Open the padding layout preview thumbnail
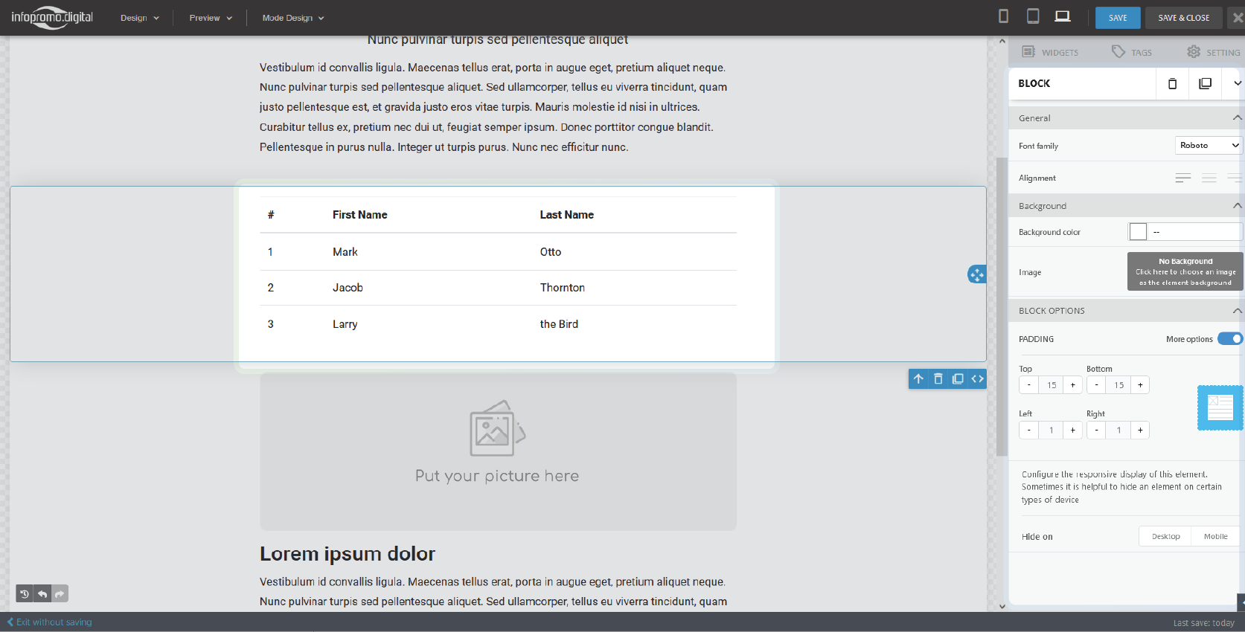The image size is (1245, 632). [1220, 407]
